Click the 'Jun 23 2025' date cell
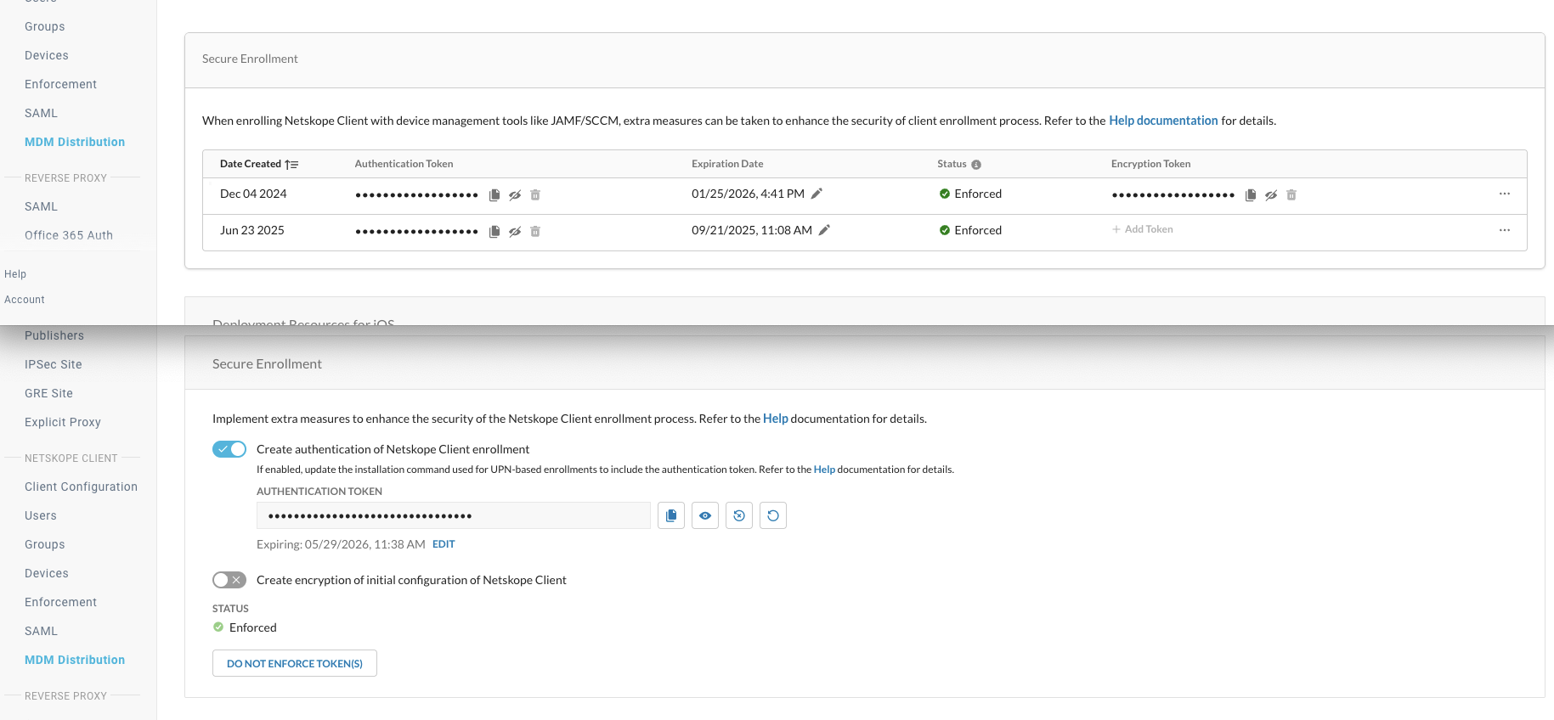 (x=252, y=230)
